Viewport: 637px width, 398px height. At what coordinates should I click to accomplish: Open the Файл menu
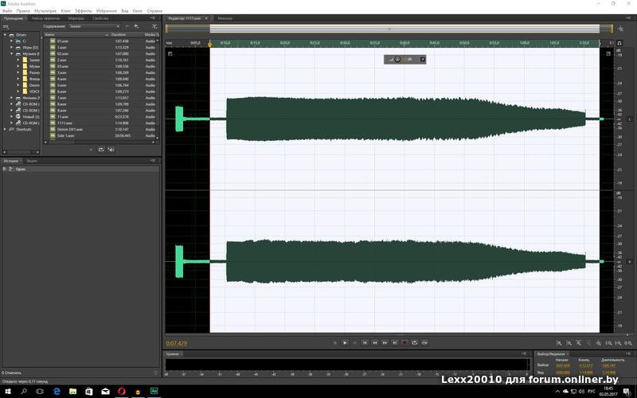coord(7,11)
